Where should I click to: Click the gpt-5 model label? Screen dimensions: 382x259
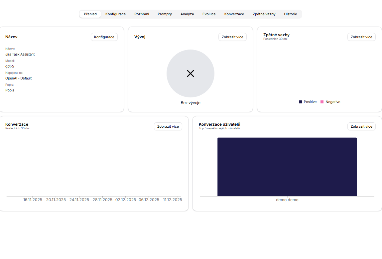[9, 66]
